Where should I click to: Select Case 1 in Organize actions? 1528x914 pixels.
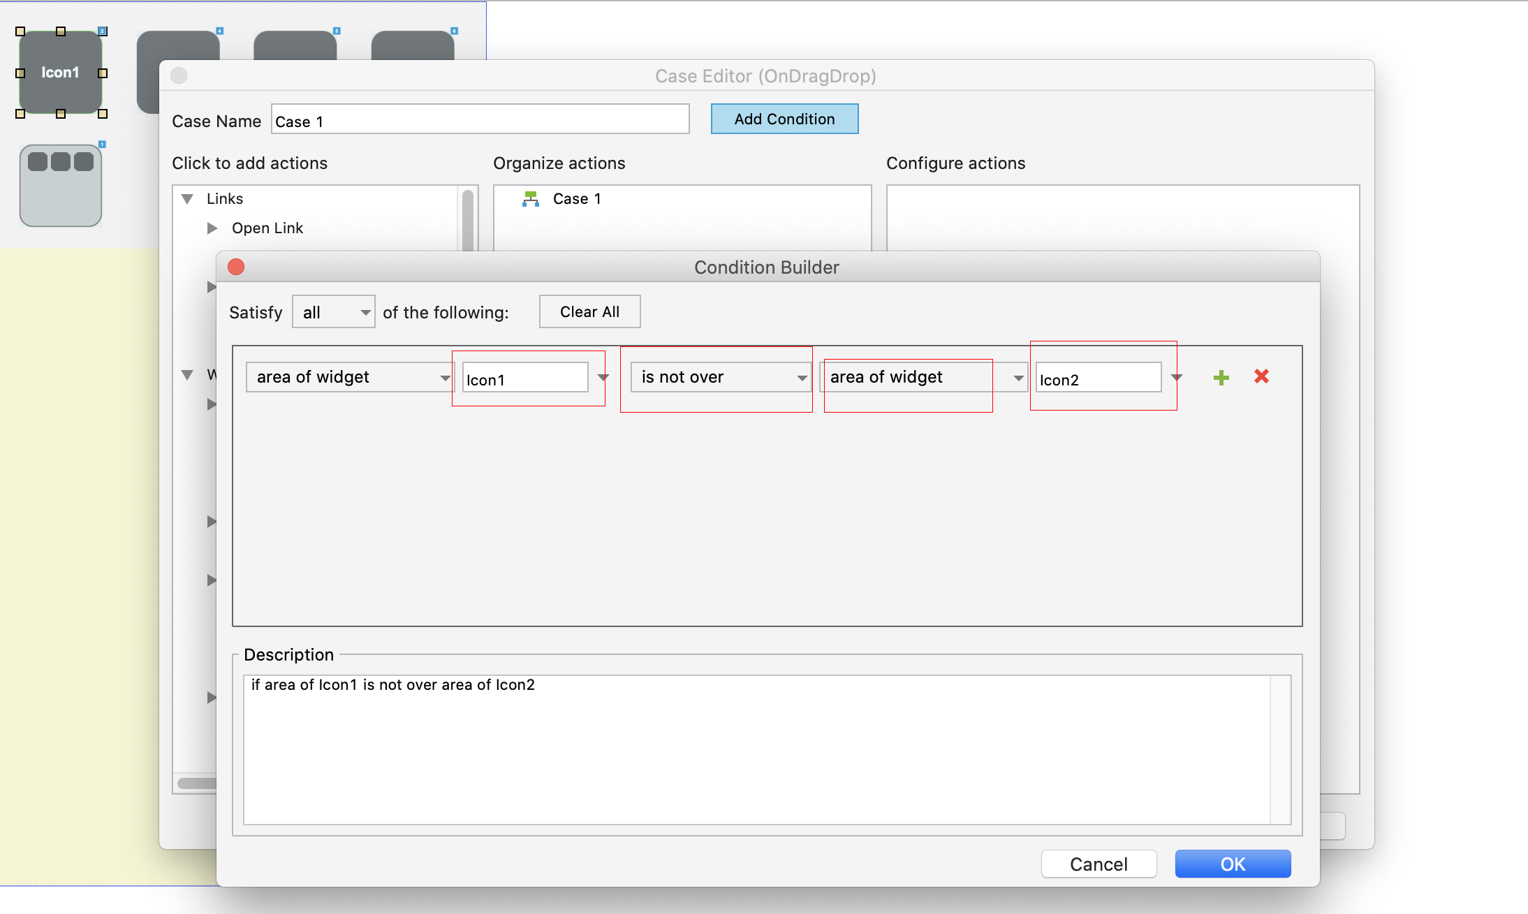point(577,199)
